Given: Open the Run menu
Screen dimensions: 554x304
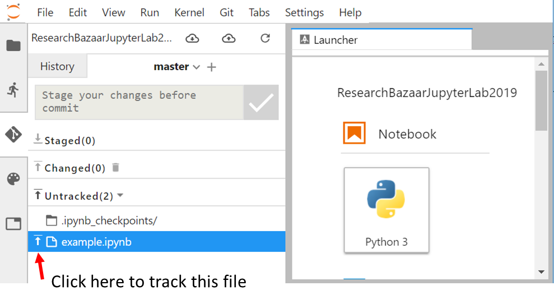Looking at the screenshot, I should pyautogui.click(x=150, y=12).
